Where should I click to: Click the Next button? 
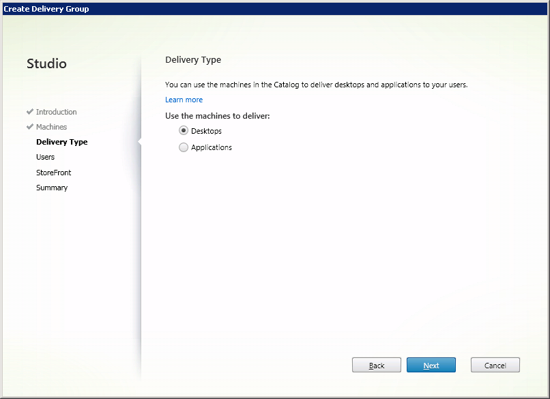(431, 366)
